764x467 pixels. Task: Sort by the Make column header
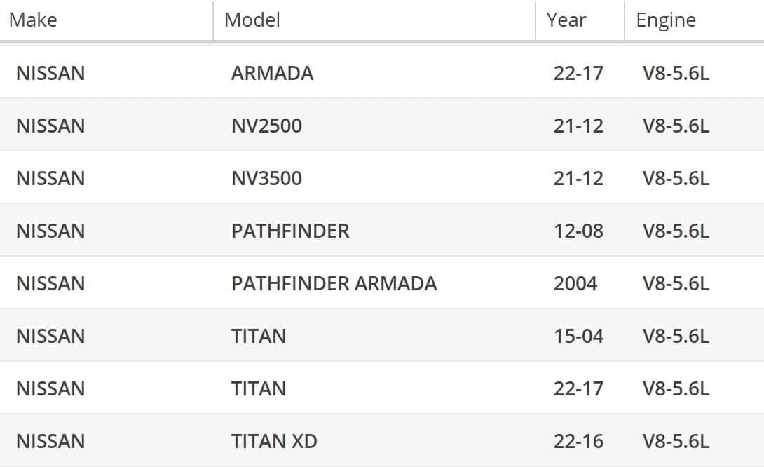click(x=33, y=20)
